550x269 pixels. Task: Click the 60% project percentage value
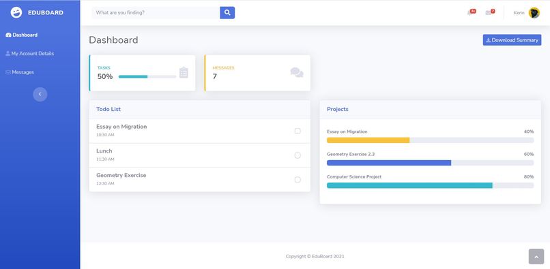point(529,154)
